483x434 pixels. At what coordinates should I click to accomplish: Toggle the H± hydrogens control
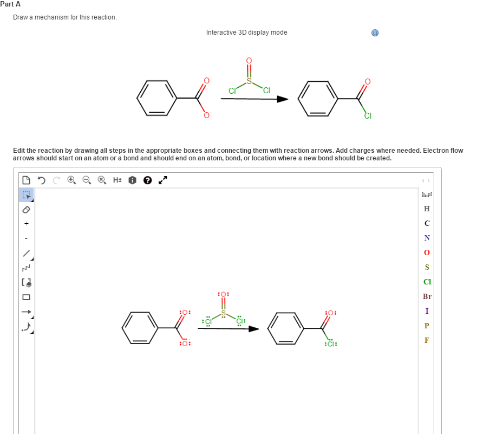click(117, 179)
